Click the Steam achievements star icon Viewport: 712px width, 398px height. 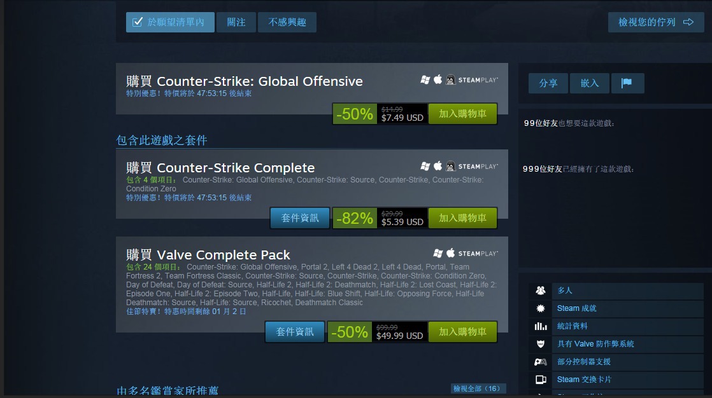[540, 308]
